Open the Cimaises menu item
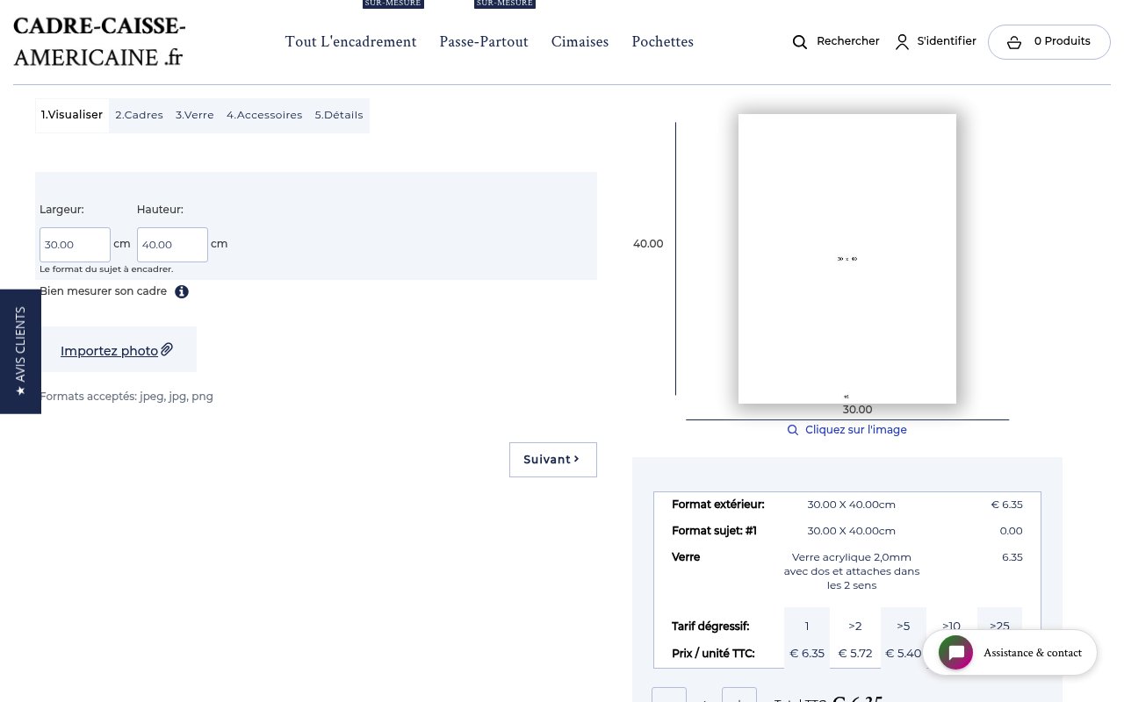The height and width of the screenshot is (702, 1124). click(580, 41)
